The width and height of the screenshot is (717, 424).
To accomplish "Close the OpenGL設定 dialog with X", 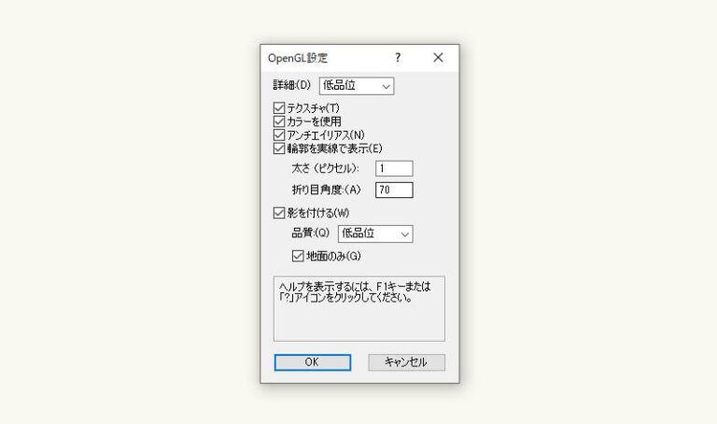I will (x=438, y=58).
